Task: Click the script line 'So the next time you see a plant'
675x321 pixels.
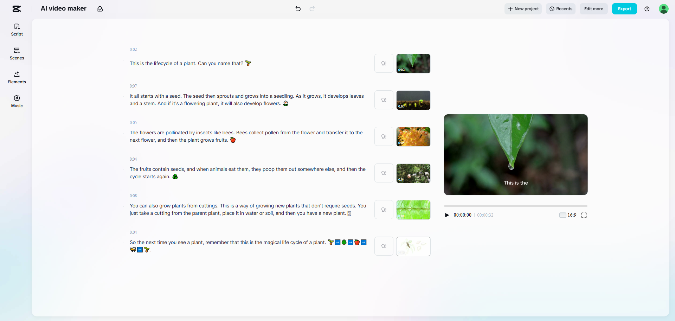Action: 248,246
